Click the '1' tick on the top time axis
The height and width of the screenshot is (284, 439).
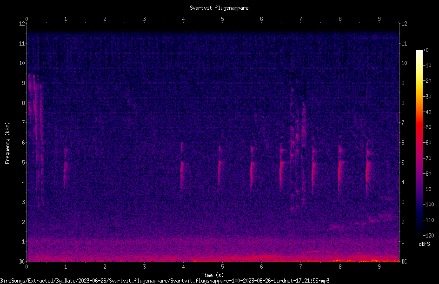click(x=66, y=19)
